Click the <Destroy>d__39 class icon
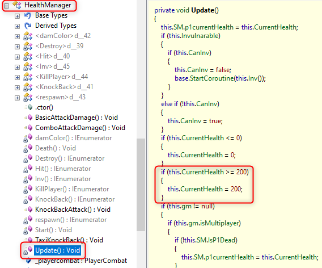322x268 pixels. 28,46
